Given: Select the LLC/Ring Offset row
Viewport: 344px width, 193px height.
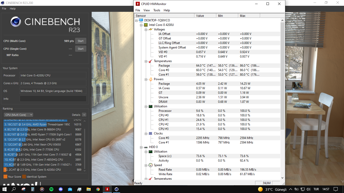Looking at the screenshot, I should point(207,43).
